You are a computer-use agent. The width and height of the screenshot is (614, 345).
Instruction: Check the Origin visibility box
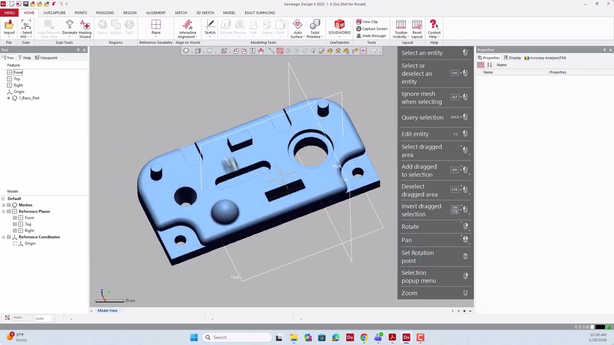pyautogui.click(x=15, y=243)
